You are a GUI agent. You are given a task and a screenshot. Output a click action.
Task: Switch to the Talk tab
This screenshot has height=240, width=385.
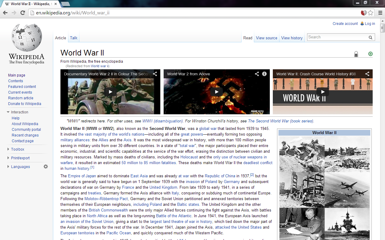[x=74, y=38]
